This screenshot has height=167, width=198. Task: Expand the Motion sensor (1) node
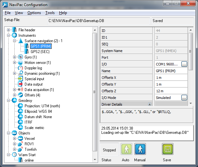(14, 63)
